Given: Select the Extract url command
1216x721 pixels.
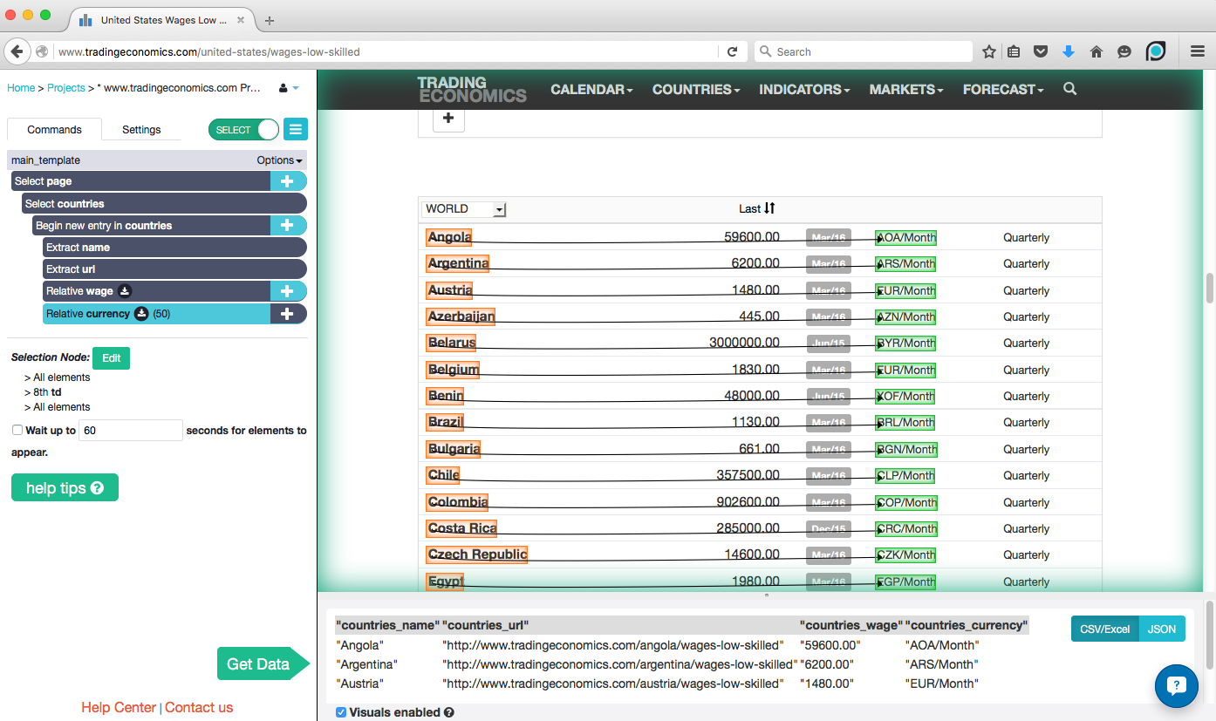Looking at the screenshot, I should (174, 269).
